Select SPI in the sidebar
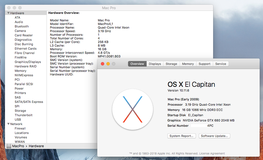The image size is (263, 160). click(x=17, y=106)
